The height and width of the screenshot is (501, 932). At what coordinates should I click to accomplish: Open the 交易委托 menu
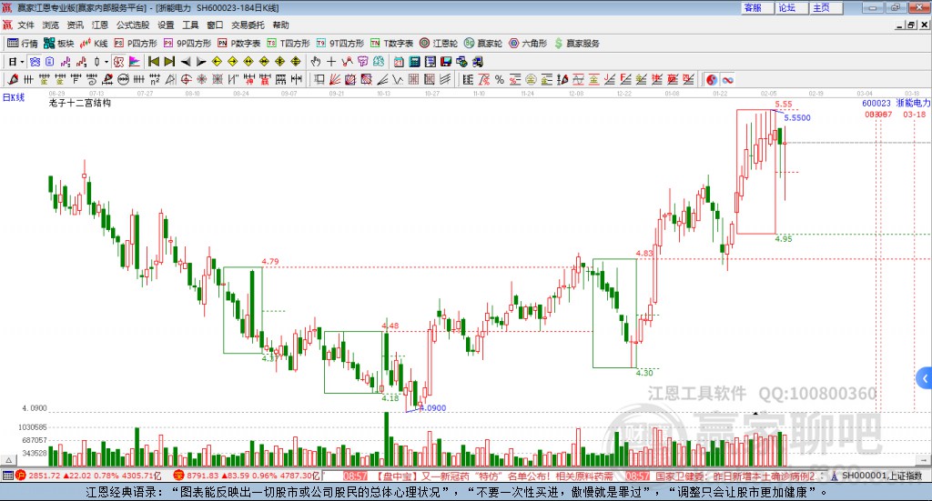click(x=248, y=25)
